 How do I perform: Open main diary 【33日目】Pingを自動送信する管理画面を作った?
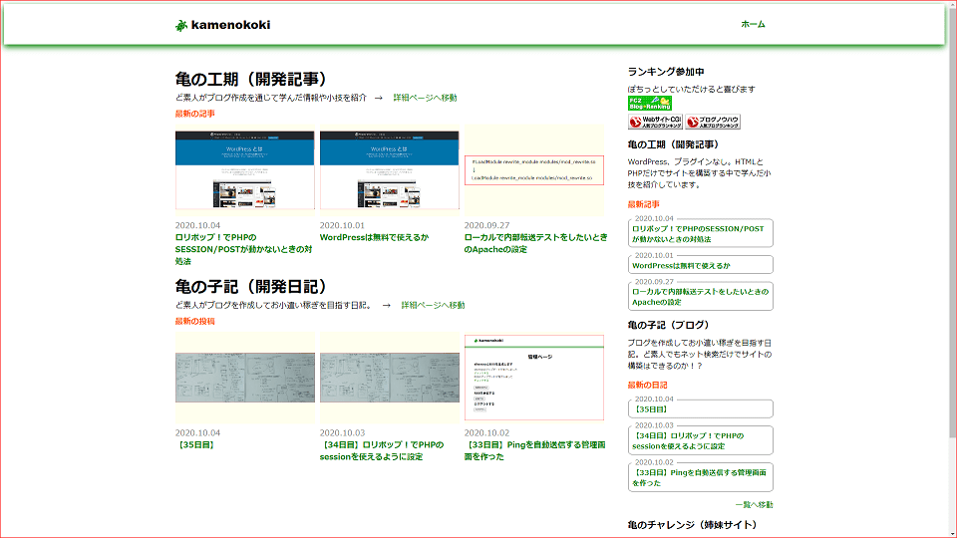click(534, 450)
